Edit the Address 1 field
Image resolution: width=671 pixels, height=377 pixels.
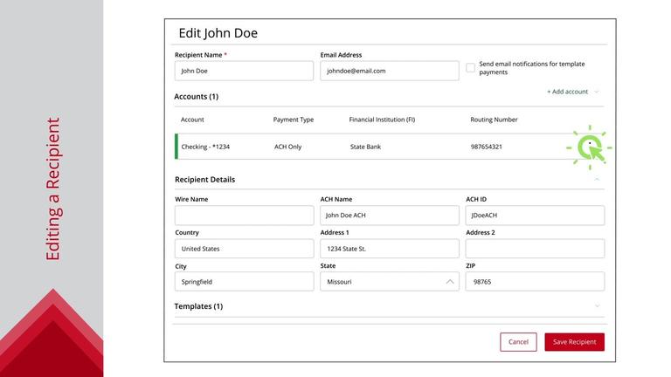click(x=390, y=249)
